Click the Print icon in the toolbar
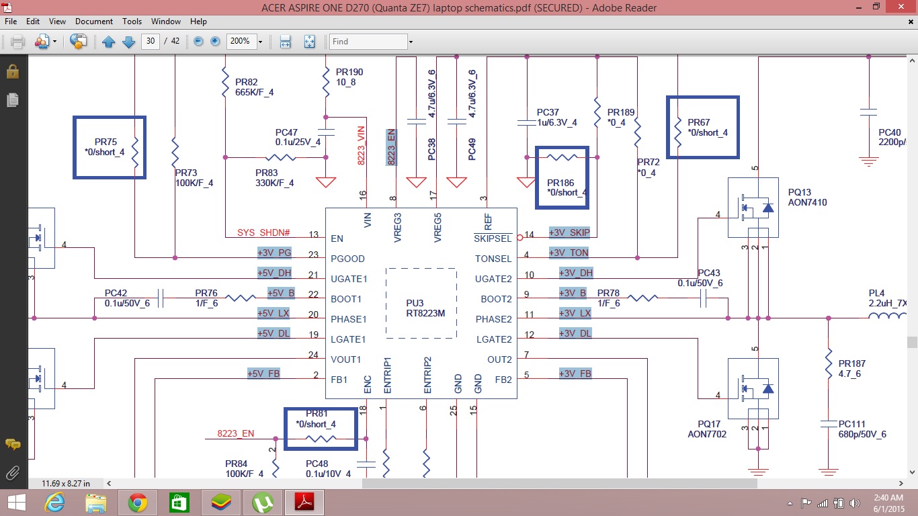 tap(17, 42)
